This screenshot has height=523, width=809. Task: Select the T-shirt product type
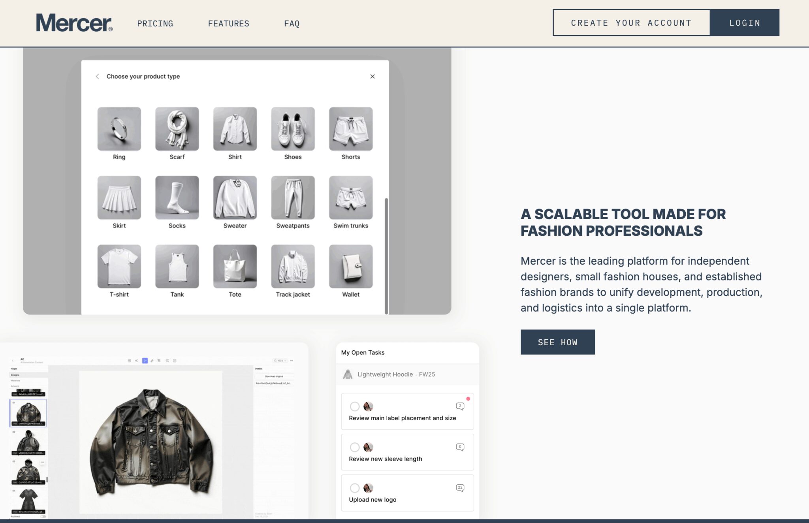coord(119,271)
